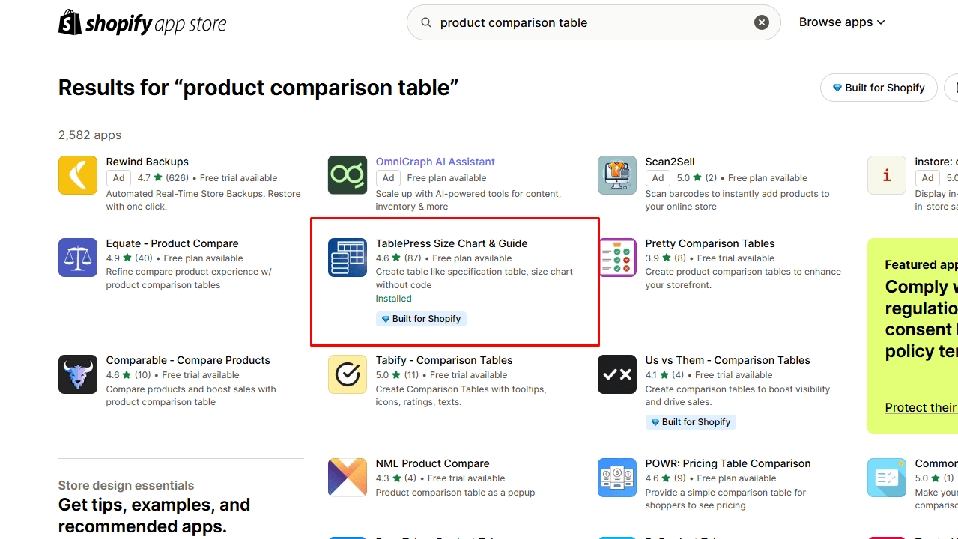
Task: Click the search magnifier icon
Action: tap(426, 22)
